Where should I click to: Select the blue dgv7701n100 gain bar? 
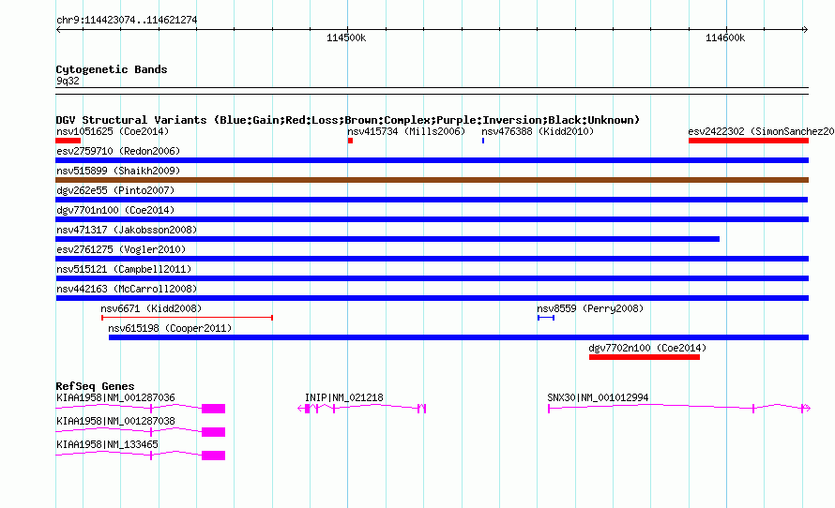[432, 219]
